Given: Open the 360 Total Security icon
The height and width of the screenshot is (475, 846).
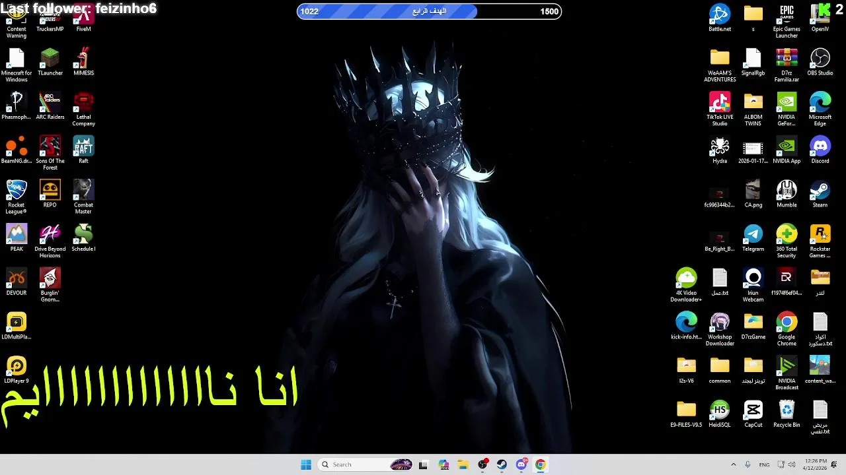Looking at the screenshot, I should 787,241.
